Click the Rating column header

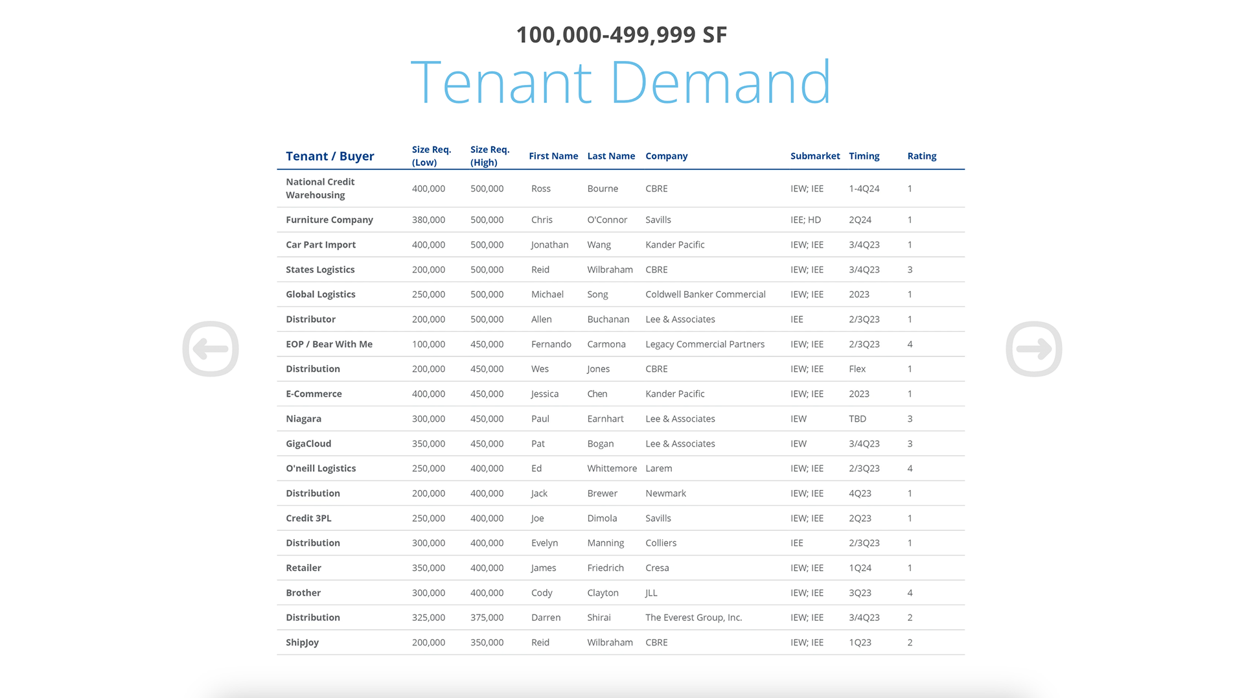[921, 156]
